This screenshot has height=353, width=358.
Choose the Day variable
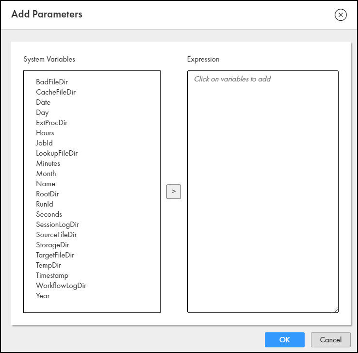click(42, 112)
